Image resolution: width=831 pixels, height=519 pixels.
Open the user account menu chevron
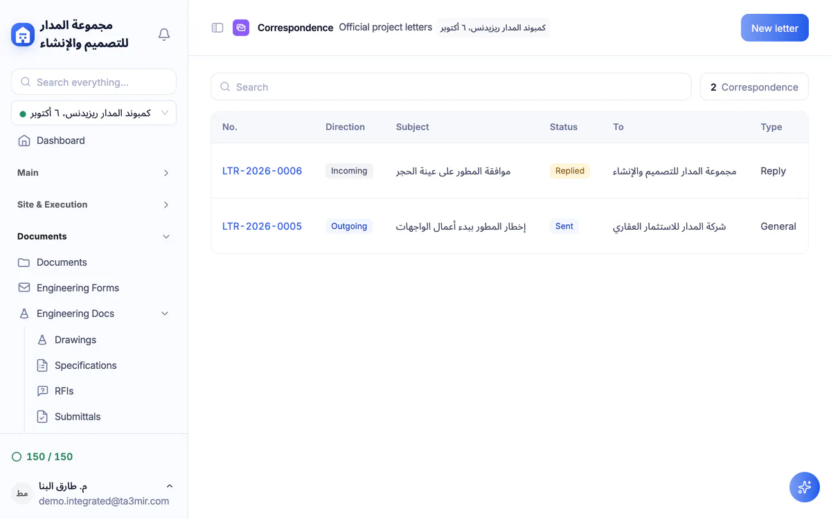click(170, 486)
